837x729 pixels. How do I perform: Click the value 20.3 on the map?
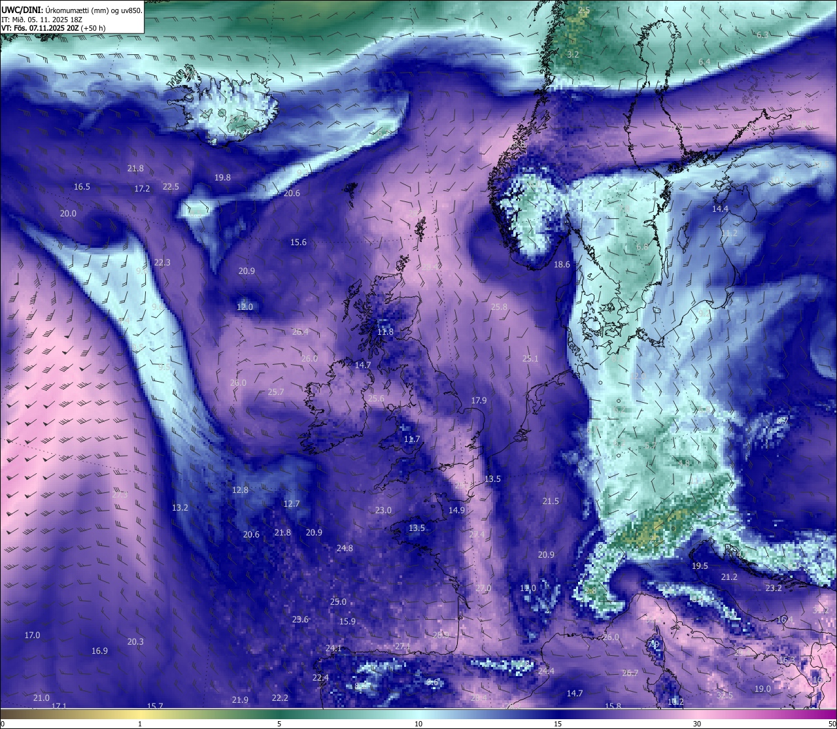pyautogui.click(x=135, y=642)
